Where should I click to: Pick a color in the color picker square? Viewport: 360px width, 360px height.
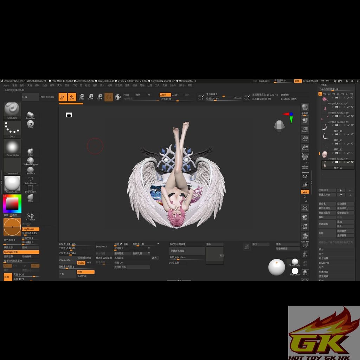coord(12,204)
